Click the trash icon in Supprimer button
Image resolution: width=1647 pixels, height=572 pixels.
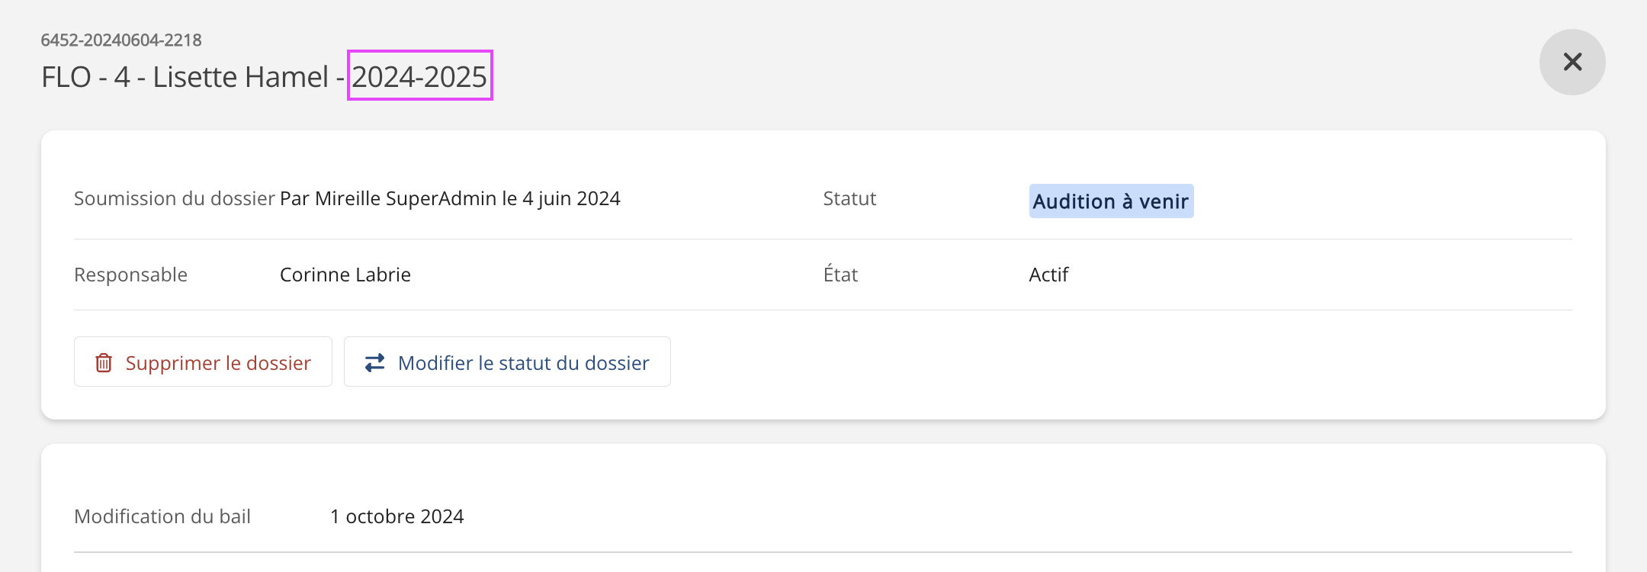click(x=104, y=362)
